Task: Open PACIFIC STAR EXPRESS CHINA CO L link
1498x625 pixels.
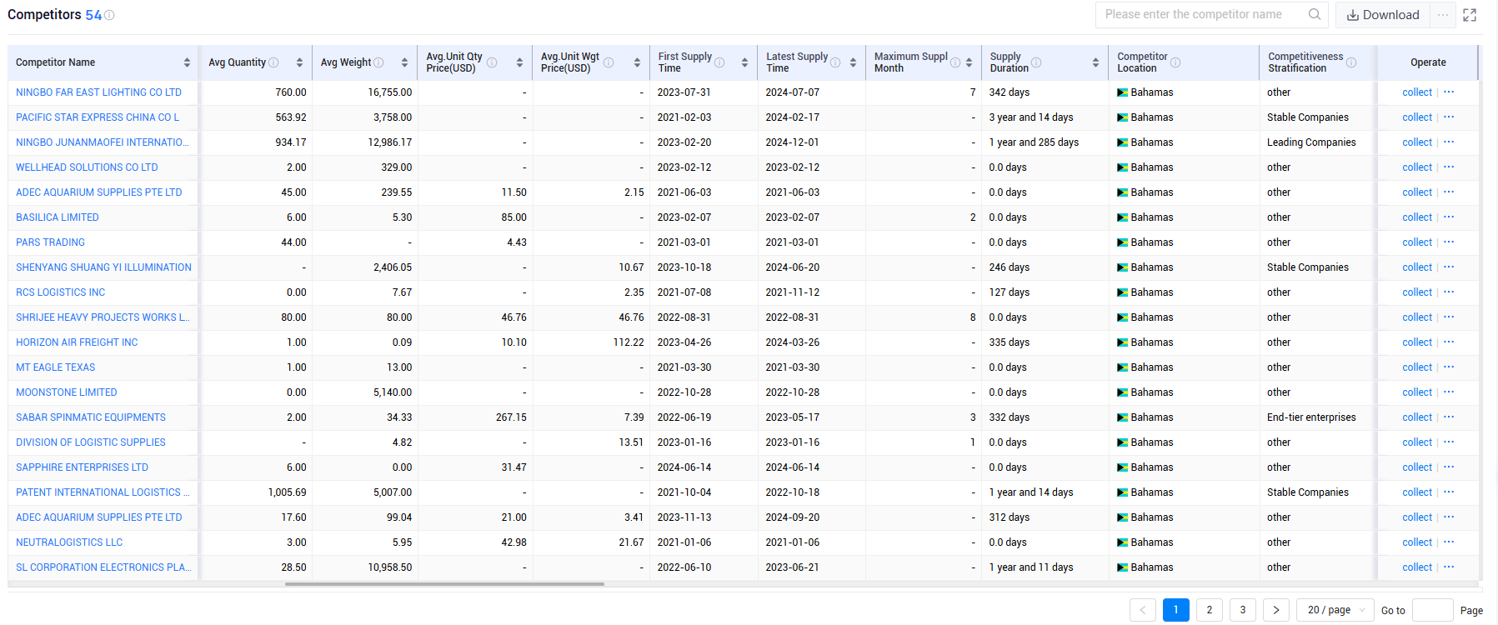Action: coord(98,117)
